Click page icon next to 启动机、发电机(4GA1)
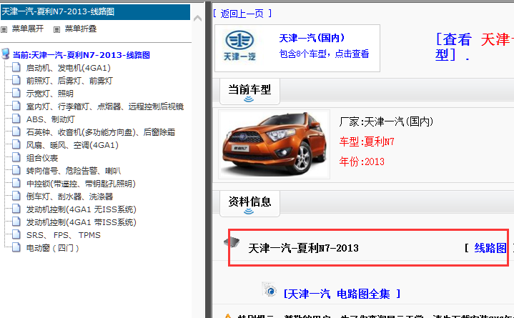The height and width of the screenshot is (318, 514). 16,68
